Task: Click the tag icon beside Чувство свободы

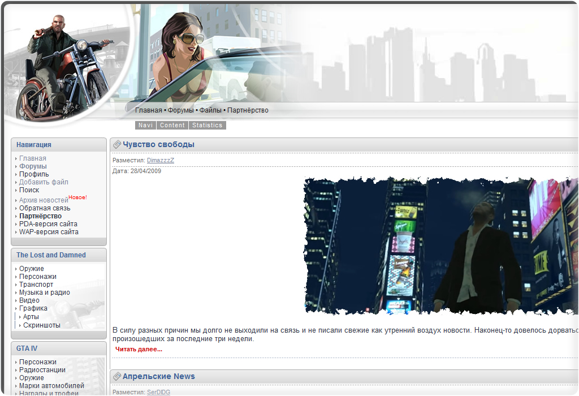Action: coord(116,144)
